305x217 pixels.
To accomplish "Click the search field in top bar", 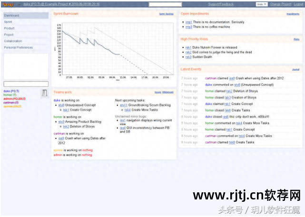I will pos(165,4).
